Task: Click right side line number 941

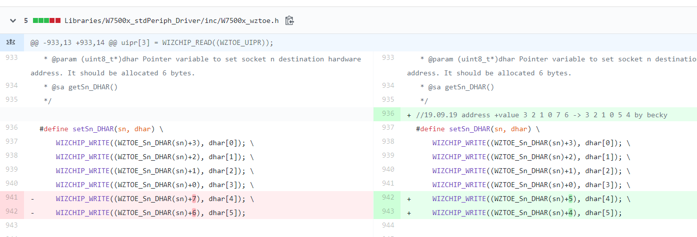Action: 387,184
